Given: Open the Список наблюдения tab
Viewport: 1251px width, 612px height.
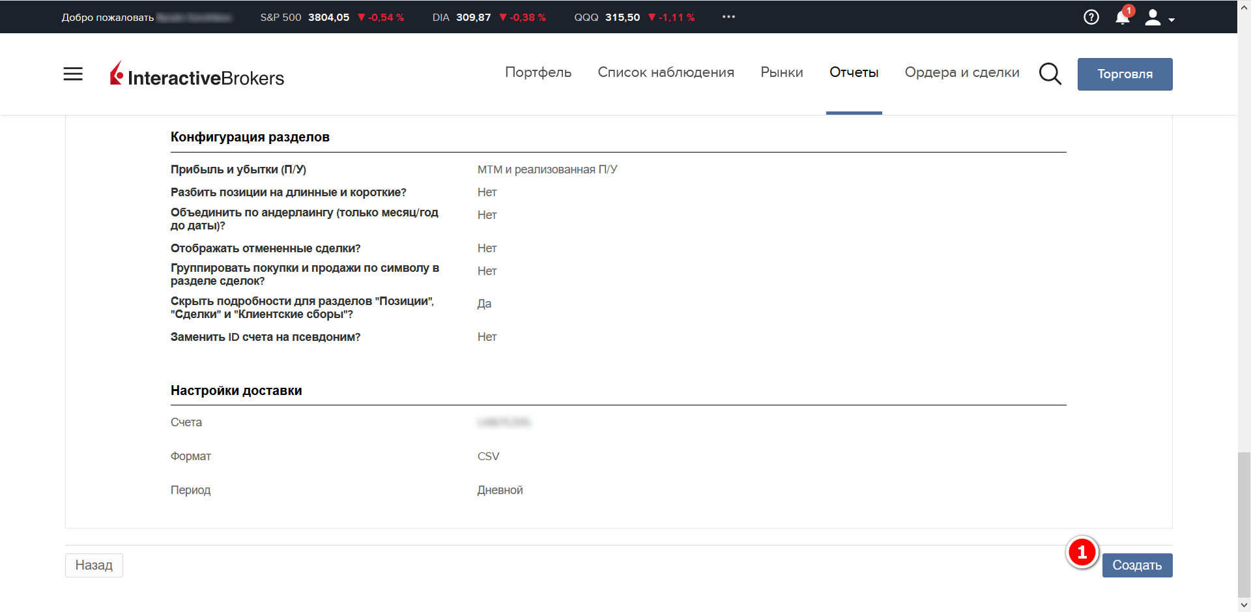Looking at the screenshot, I should [666, 72].
